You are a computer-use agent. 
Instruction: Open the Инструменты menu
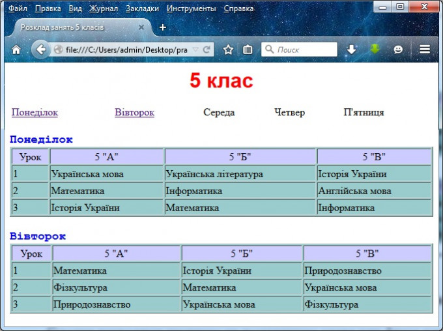(x=192, y=8)
